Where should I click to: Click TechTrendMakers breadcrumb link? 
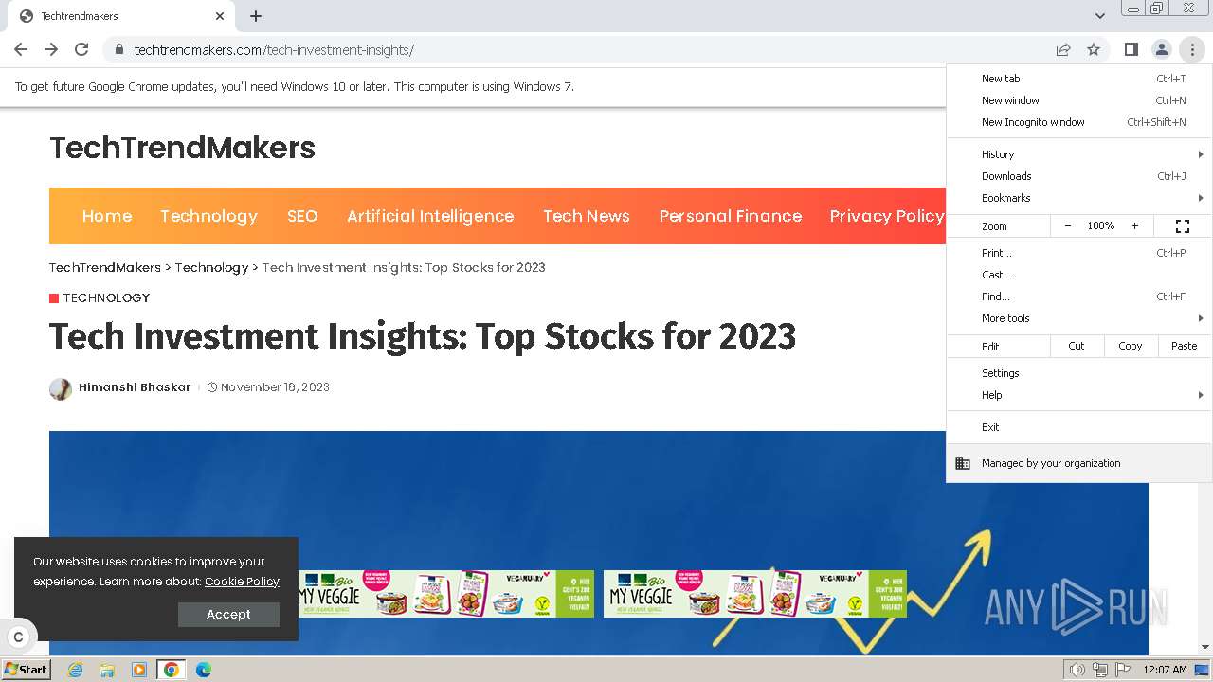pyautogui.click(x=105, y=267)
